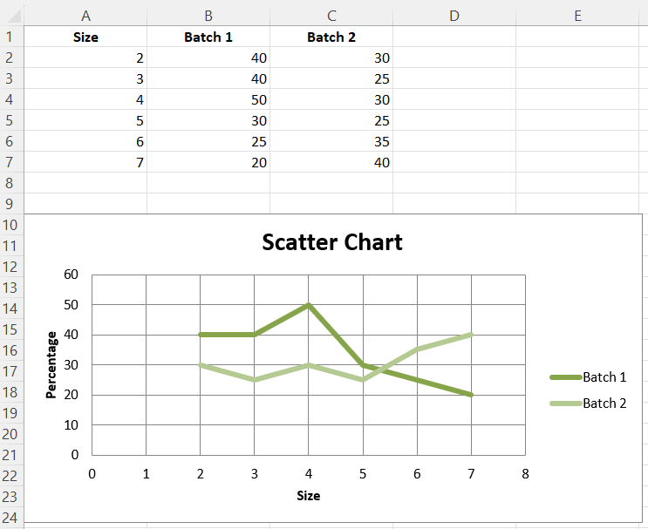648x529 pixels.
Task: Select row 8 header
Action: [10, 183]
